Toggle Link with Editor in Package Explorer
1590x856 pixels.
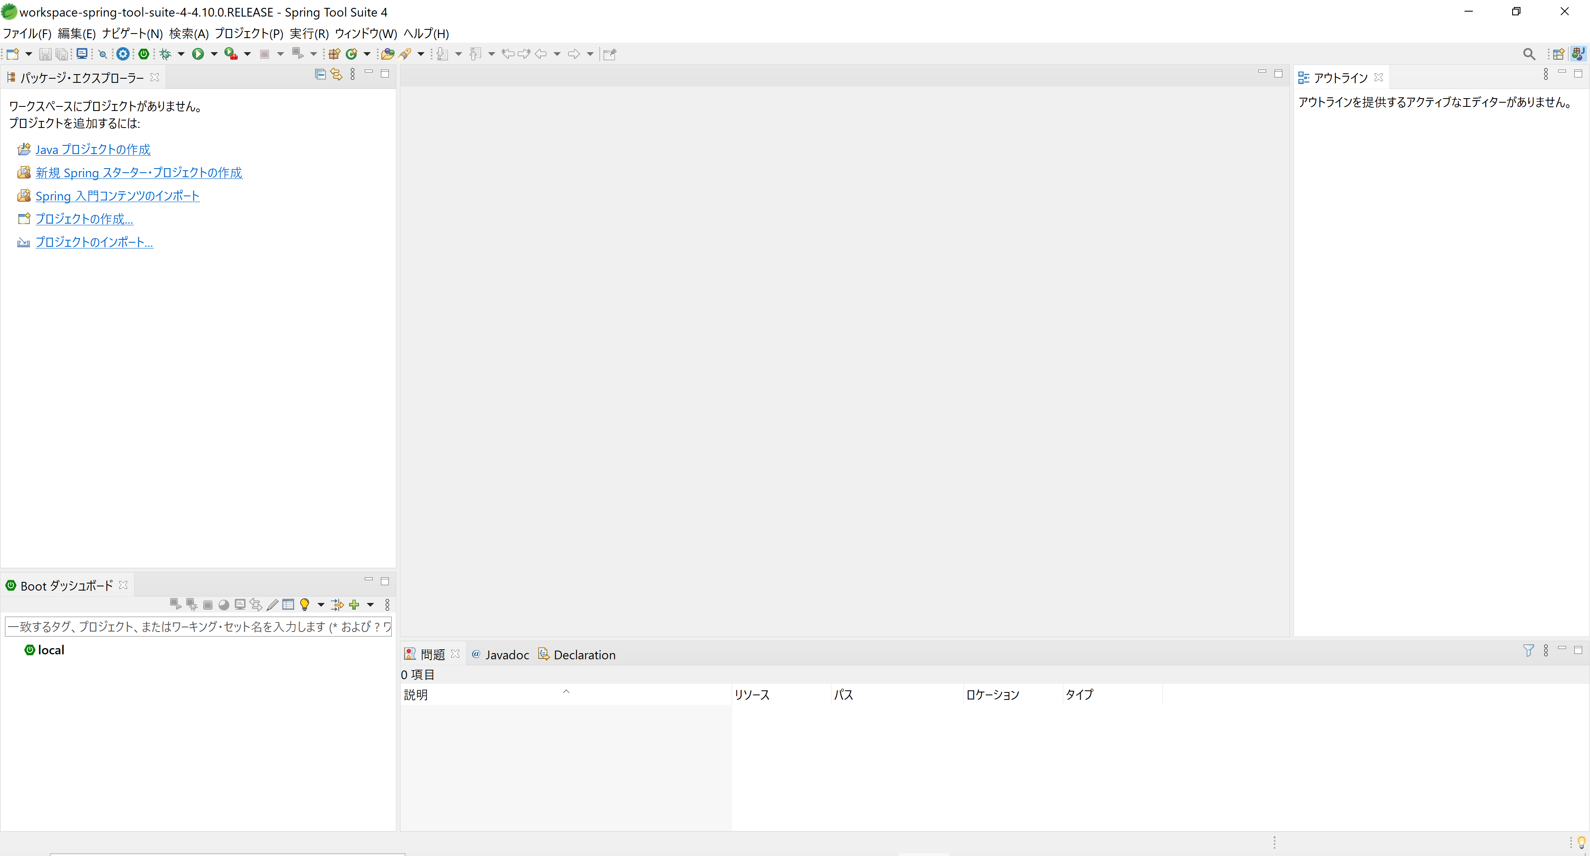click(x=336, y=75)
